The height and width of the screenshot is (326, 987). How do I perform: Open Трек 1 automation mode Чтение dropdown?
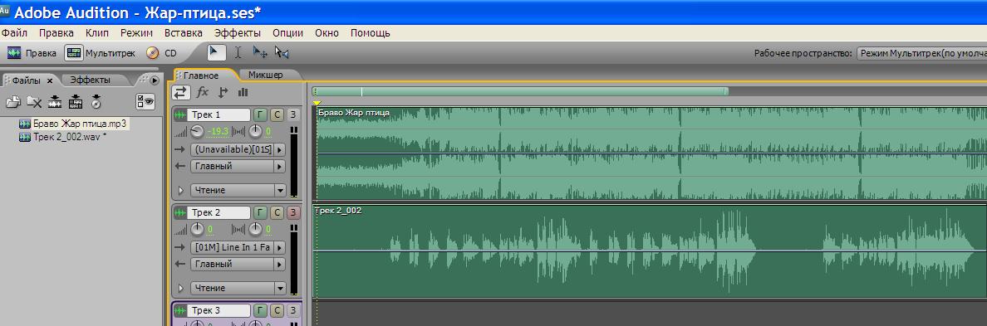[238, 190]
